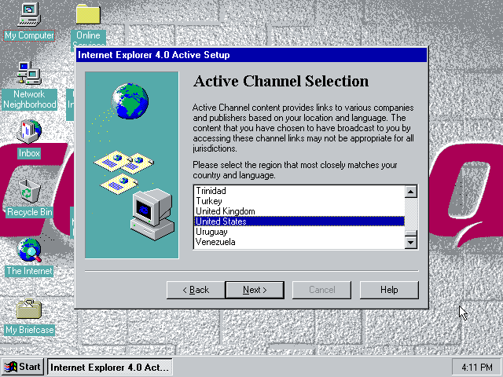This screenshot has width=503, height=377.
Task: Click the region list scroll-up arrow
Action: coord(411,192)
